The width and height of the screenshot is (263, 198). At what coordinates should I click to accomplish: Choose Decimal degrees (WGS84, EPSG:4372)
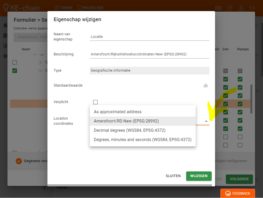click(x=129, y=130)
